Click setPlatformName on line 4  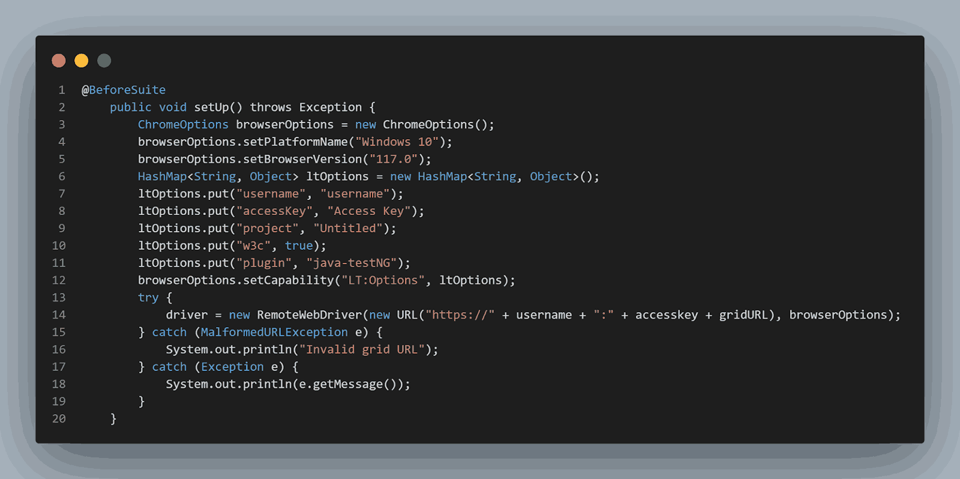pyautogui.click(x=295, y=142)
